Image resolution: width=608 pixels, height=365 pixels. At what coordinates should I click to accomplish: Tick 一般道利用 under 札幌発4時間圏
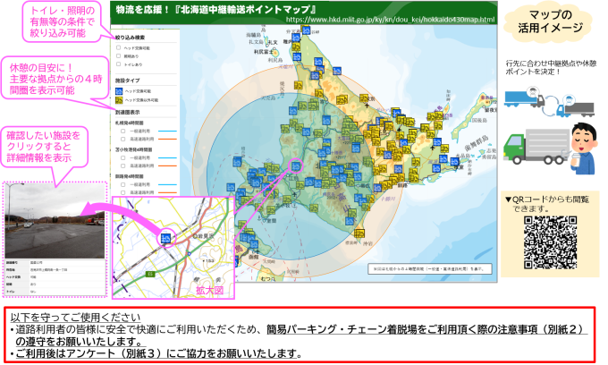(x=124, y=131)
